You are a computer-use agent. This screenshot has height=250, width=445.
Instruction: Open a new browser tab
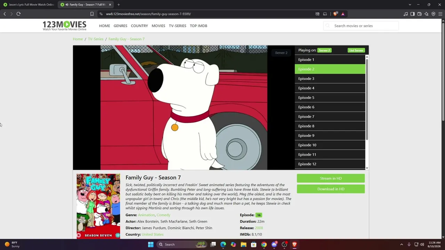(x=119, y=5)
